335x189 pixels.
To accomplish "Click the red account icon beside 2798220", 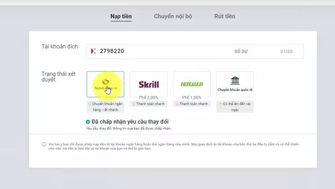I will [x=93, y=51].
